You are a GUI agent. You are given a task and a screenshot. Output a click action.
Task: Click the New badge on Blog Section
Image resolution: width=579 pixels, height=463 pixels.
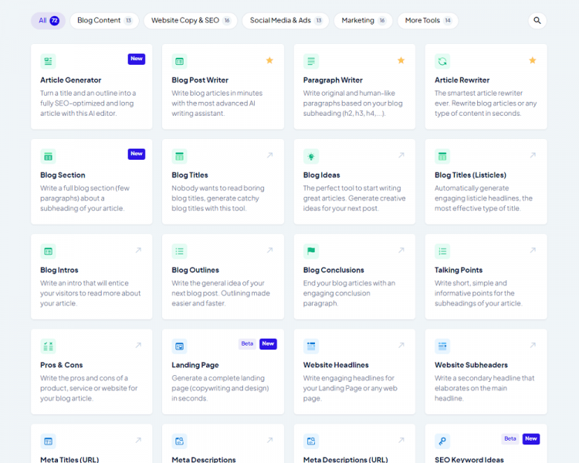tap(137, 154)
